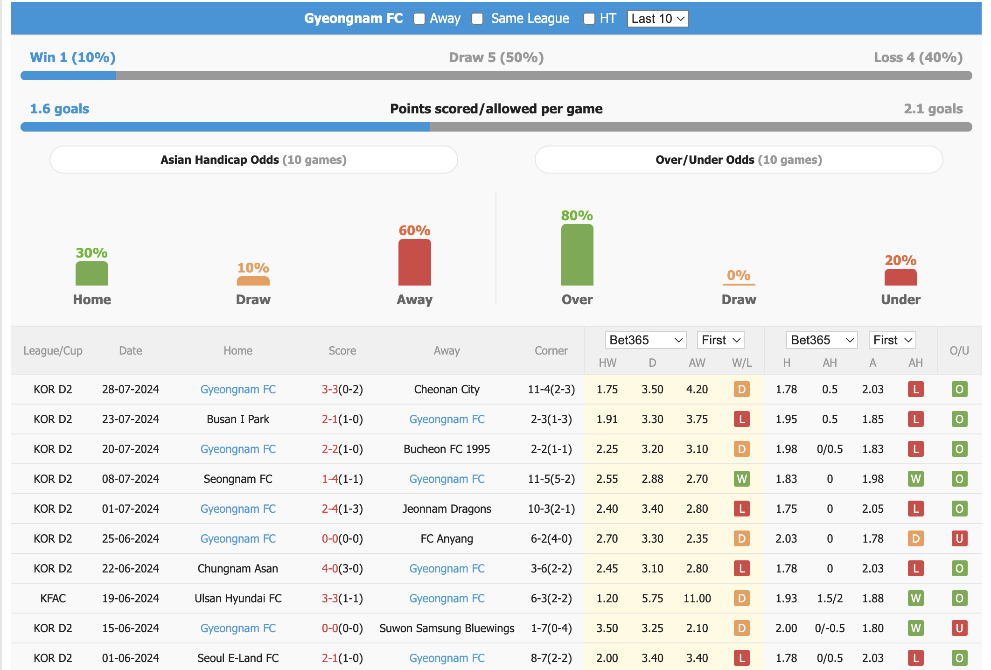Click the 1-4(1-1) score for Seongnam FC
This screenshot has width=991, height=670.
click(x=342, y=479)
